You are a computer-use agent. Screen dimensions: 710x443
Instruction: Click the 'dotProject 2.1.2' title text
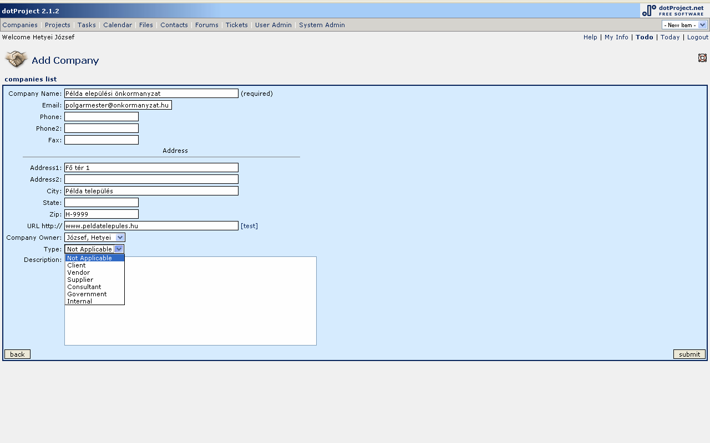31,11
